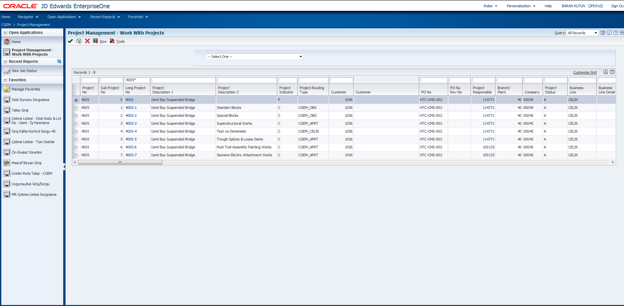Screen dimensions: 624x306
Task: Select the radio button for row 4005-5
Action: (x=76, y=140)
